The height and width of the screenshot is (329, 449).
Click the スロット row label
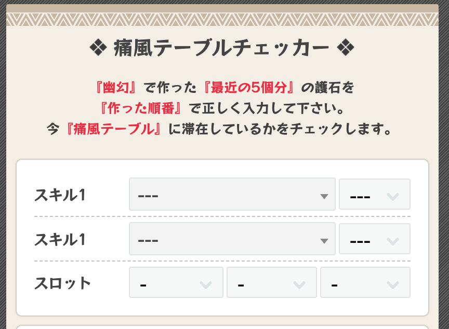pos(61,282)
